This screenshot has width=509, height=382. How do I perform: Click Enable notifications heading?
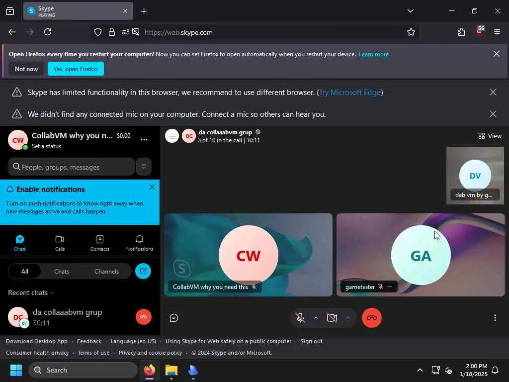(51, 190)
